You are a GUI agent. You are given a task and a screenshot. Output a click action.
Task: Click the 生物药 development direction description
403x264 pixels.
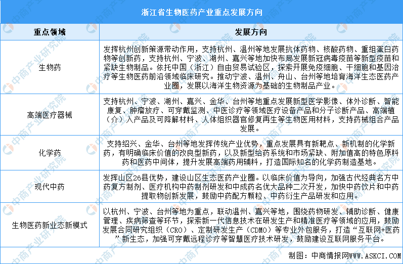tap(251, 67)
